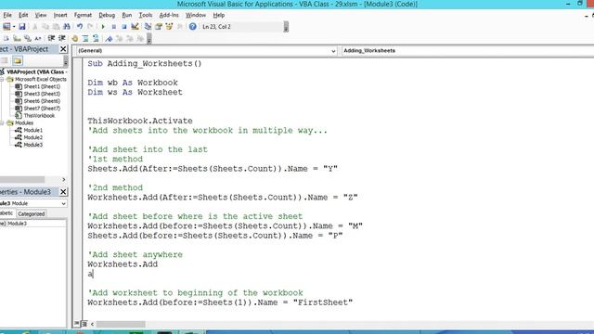The width and height of the screenshot is (594, 334).
Task: Select Module1 in project tree
Action: click(x=33, y=130)
